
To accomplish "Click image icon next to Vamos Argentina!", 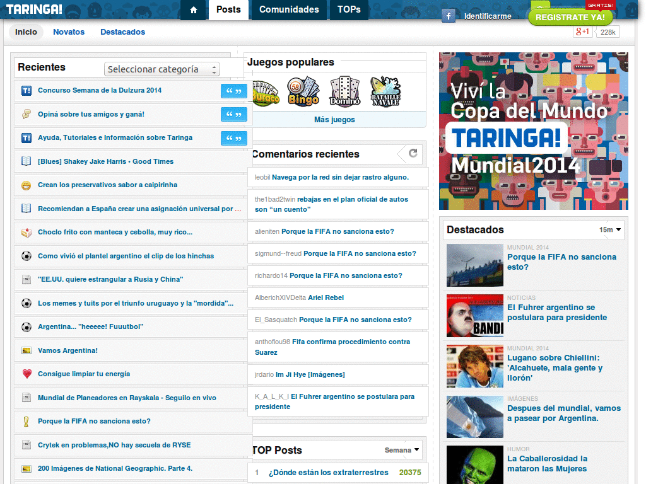I will pos(26,350).
